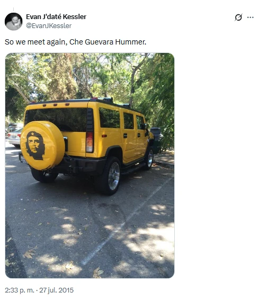Click the fallen leaf at photo bottom

pos(98,272)
